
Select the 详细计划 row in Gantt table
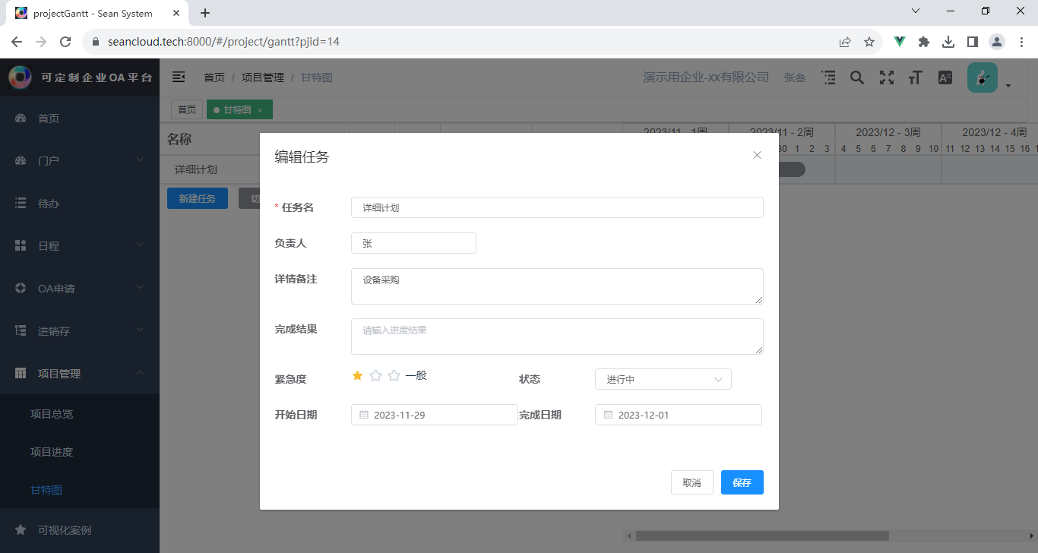coord(196,169)
